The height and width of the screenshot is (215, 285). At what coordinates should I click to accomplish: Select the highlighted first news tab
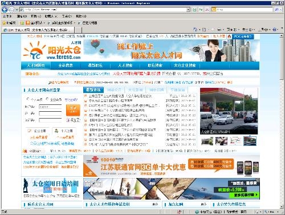click(x=93, y=90)
